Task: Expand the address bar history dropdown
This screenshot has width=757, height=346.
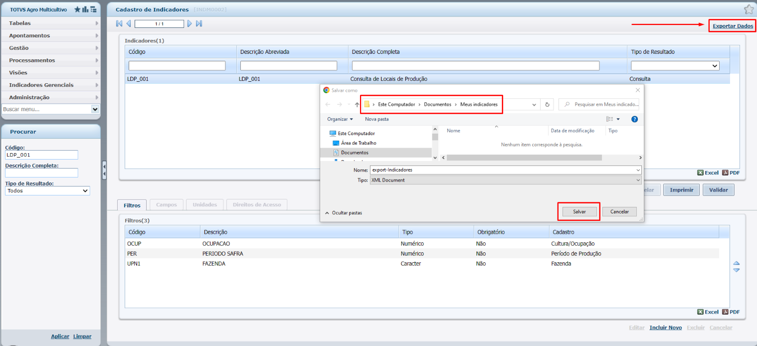Action: pos(535,105)
